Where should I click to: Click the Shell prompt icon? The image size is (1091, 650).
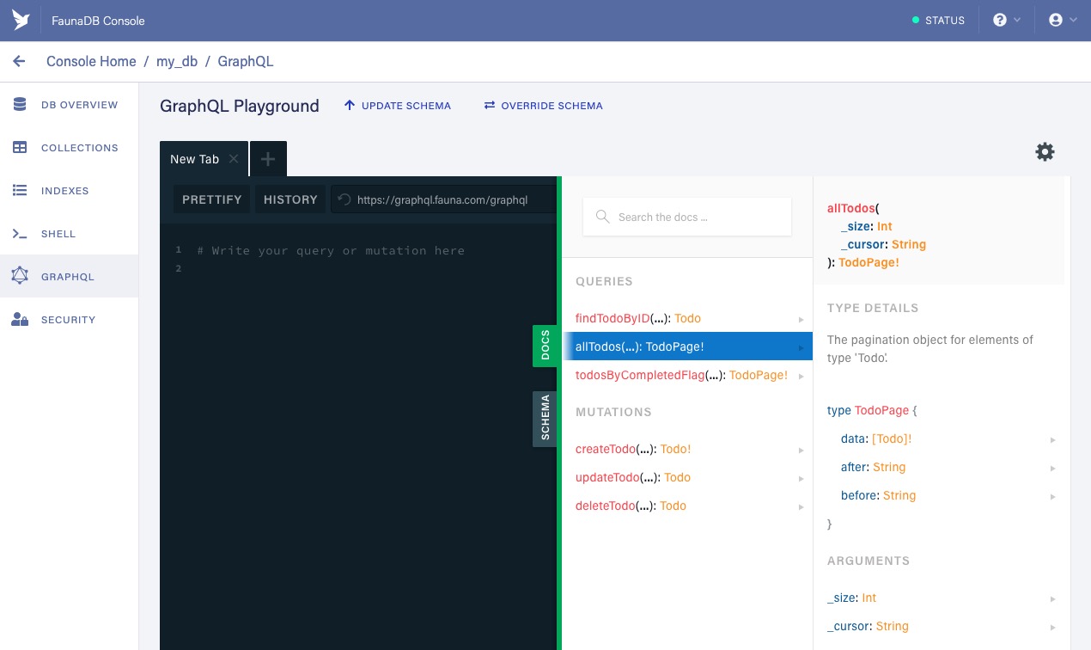click(20, 234)
